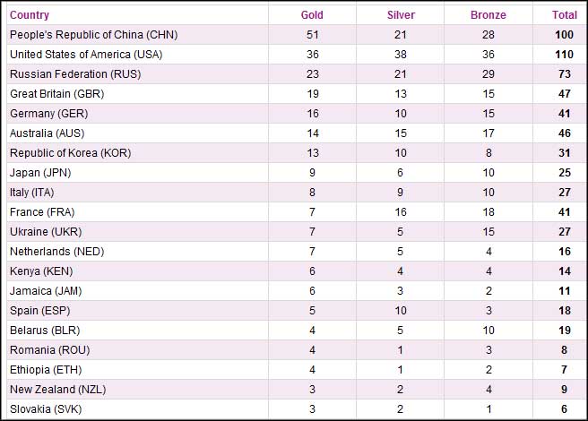The height and width of the screenshot is (421, 588).
Task: Click China's gold medal count 51
Action: click(312, 35)
